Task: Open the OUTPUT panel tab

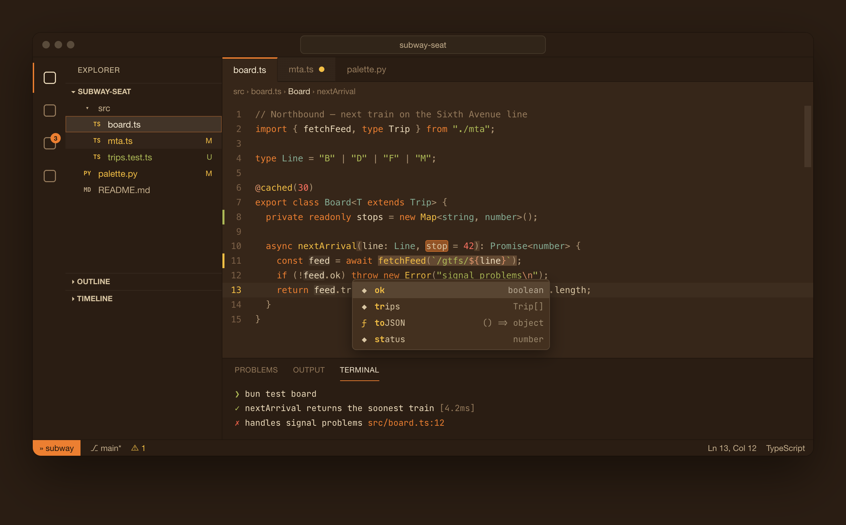Action: 309,370
